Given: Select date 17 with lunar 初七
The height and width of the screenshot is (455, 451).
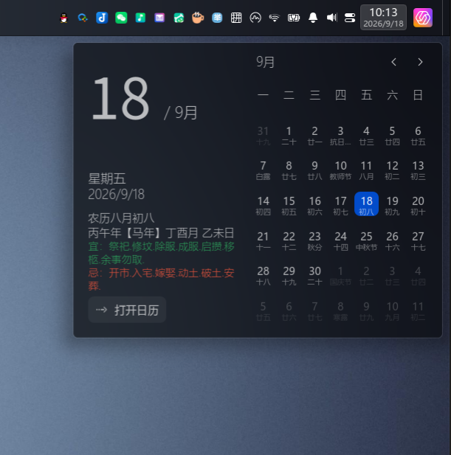Looking at the screenshot, I should 340,206.
